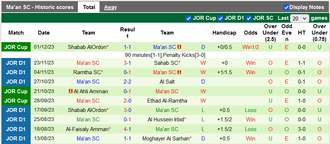Viewport: 330px width, 144px height.
Task: Switch to the Total tab
Action: pos(89,7)
